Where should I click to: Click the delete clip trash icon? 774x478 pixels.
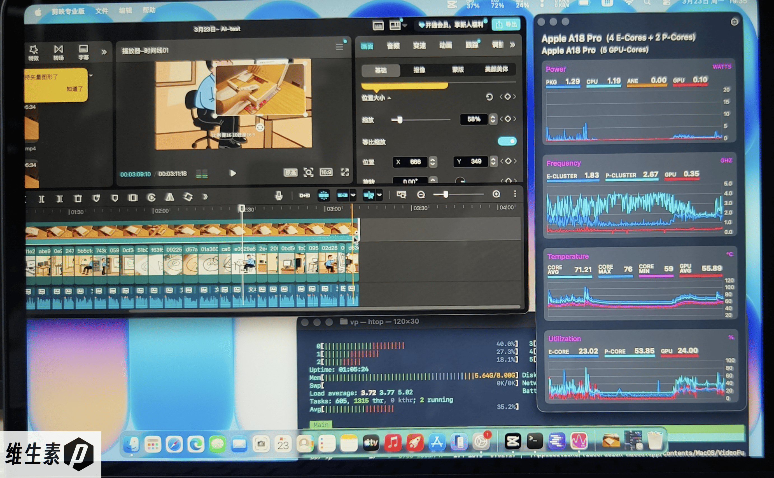point(78,198)
